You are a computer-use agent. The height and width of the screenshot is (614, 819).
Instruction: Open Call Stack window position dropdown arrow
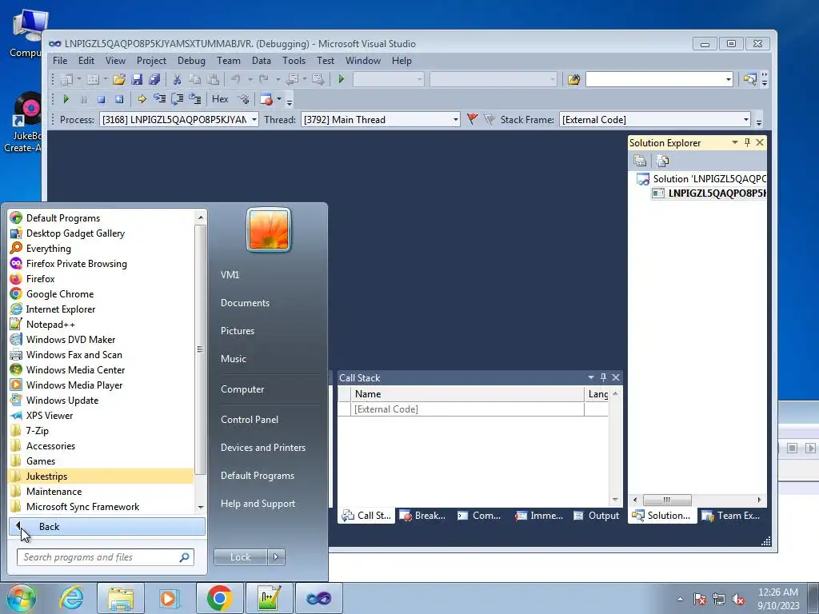click(x=591, y=377)
